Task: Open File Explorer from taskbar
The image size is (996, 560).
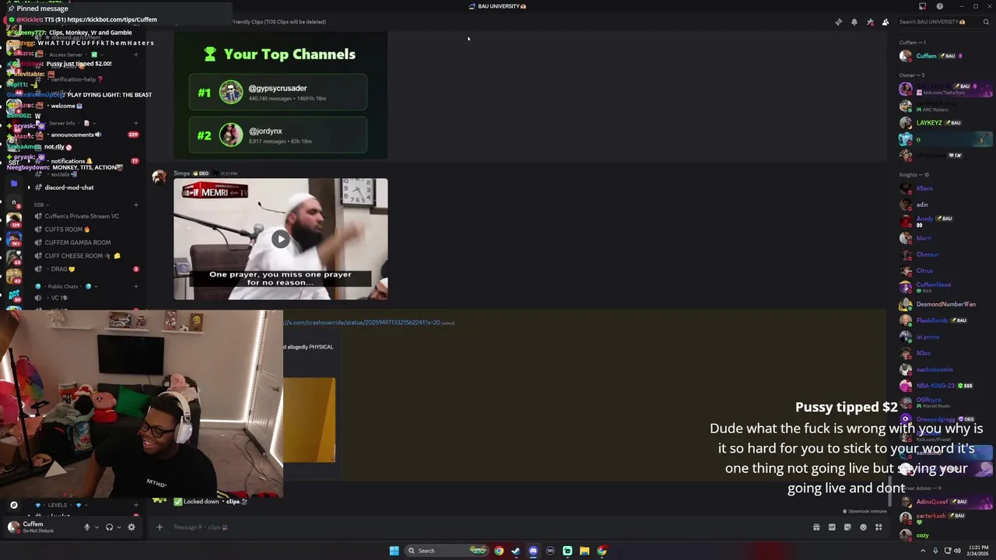Action: coord(584,551)
